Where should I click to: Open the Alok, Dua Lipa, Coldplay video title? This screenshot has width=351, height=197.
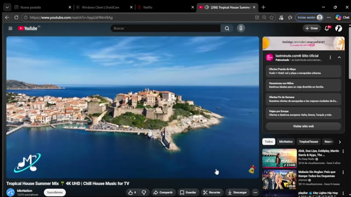pyautogui.click(x=318, y=153)
